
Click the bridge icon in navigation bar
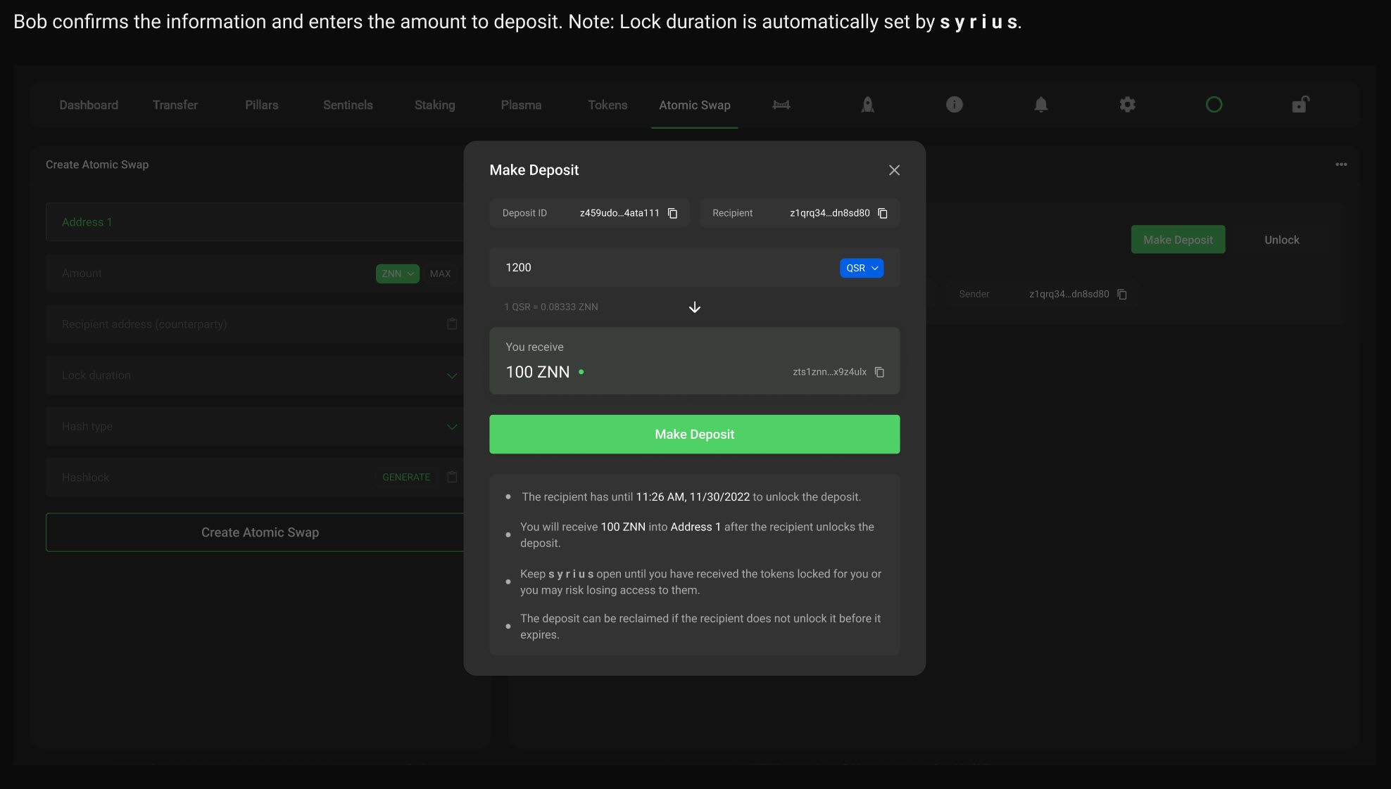pyautogui.click(x=781, y=105)
